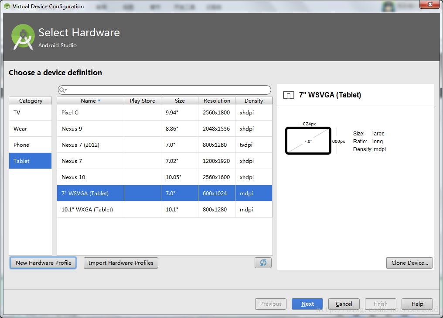Image resolution: width=443 pixels, height=318 pixels.
Task: Sort by the Density column header
Action: point(254,101)
